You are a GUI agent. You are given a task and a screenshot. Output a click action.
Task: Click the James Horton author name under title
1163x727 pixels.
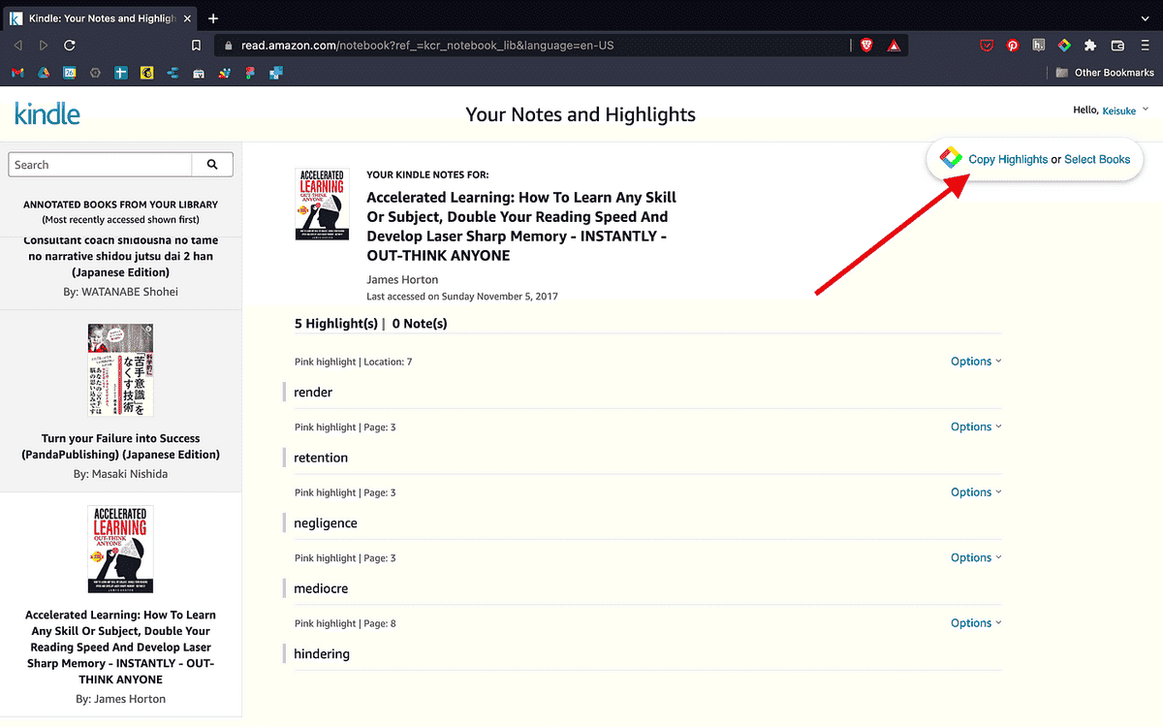402,279
